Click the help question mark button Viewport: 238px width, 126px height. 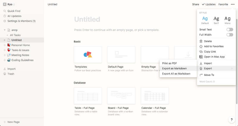click(x=231, y=120)
